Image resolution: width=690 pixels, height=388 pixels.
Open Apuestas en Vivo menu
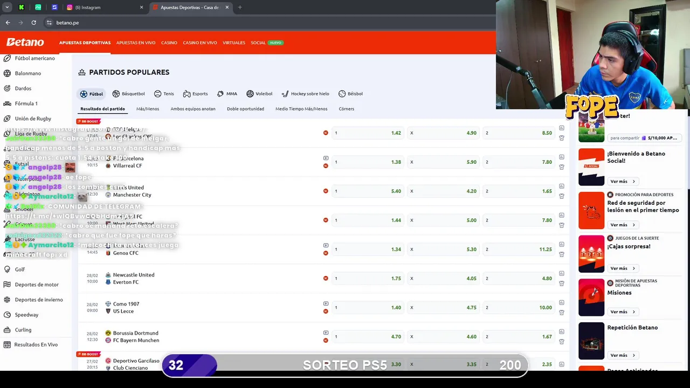pyautogui.click(x=136, y=43)
